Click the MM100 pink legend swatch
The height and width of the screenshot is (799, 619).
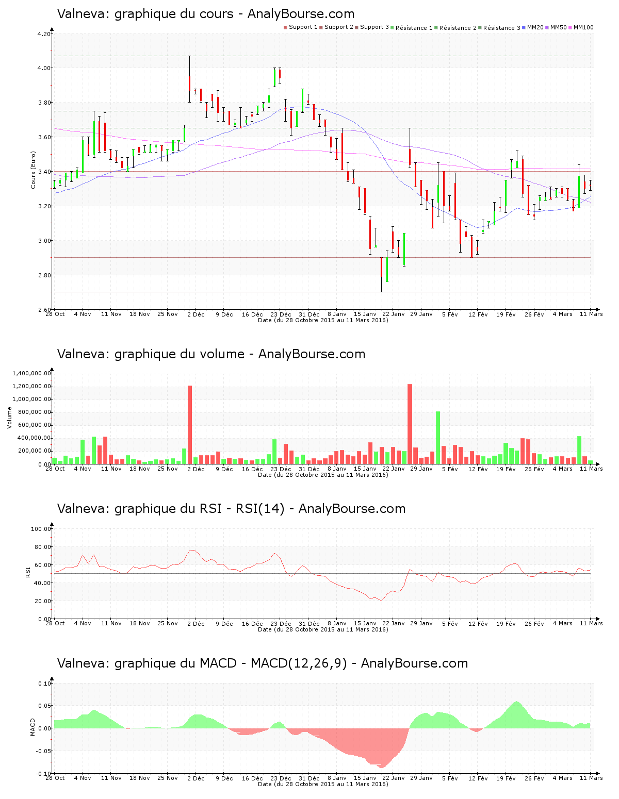[x=571, y=27]
